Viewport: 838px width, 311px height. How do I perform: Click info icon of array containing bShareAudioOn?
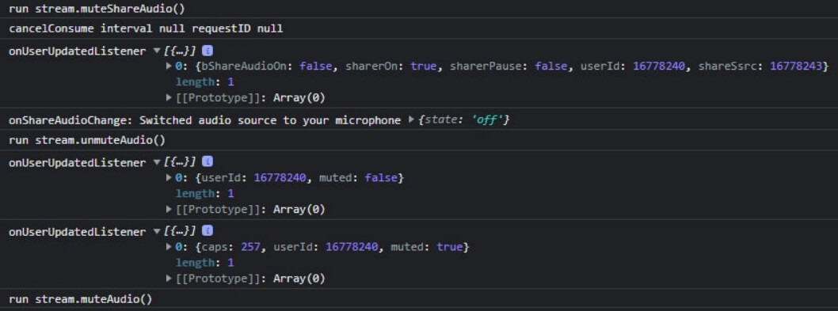pyautogui.click(x=208, y=51)
